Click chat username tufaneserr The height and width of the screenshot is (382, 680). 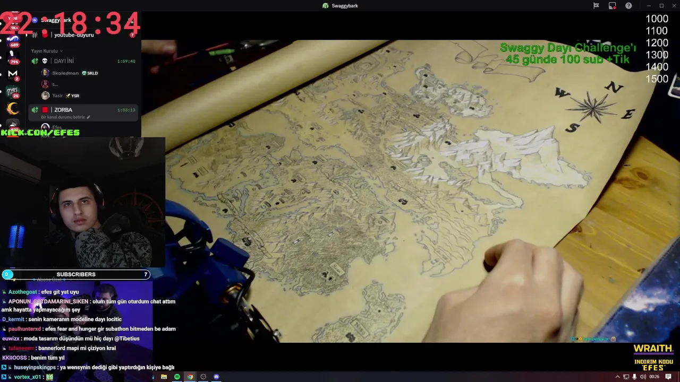(x=21, y=348)
